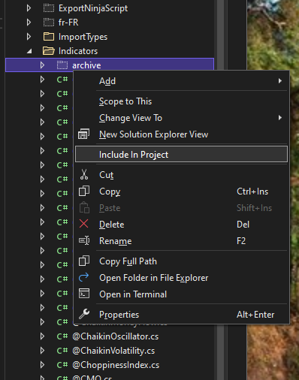
Task: Select the ImportTypes tree item
Action: pyautogui.click(x=83, y=37)
